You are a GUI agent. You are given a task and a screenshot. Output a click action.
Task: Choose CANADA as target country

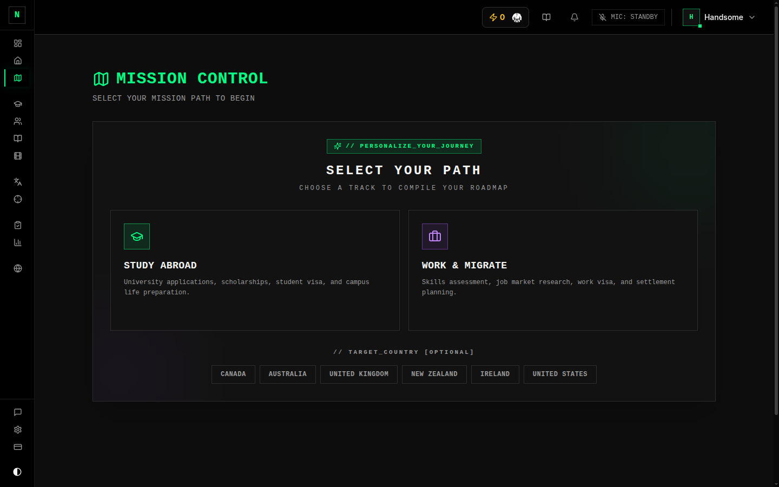point(233,374)
